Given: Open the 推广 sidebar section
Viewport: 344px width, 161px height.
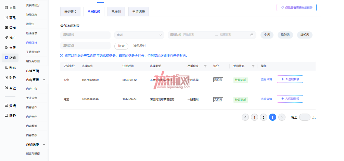Looking at the screenshot, I should pyautogui.click(x=10, y=38).
